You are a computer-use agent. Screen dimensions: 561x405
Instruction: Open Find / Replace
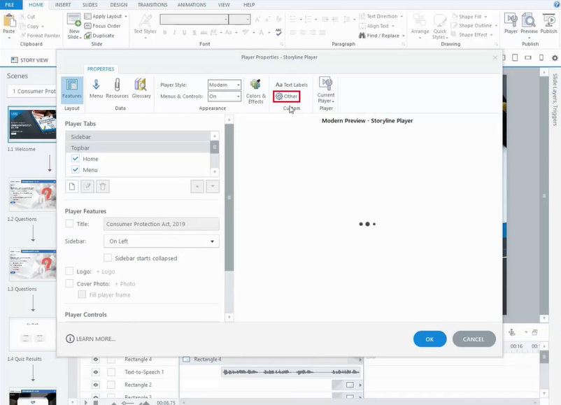tap(381, 36)
